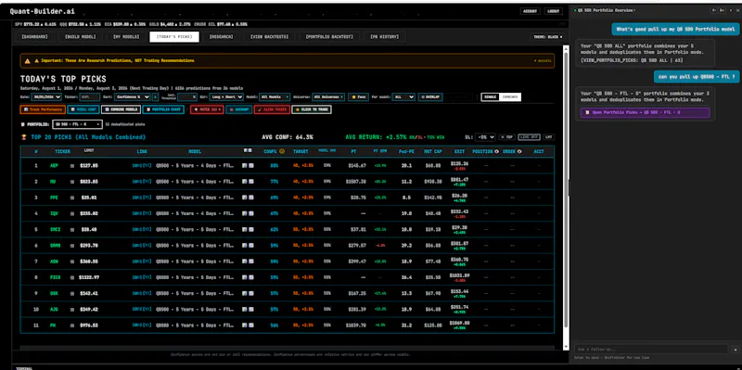Go to the VIEW BACKTESTS tab

(x=269, y=36)
